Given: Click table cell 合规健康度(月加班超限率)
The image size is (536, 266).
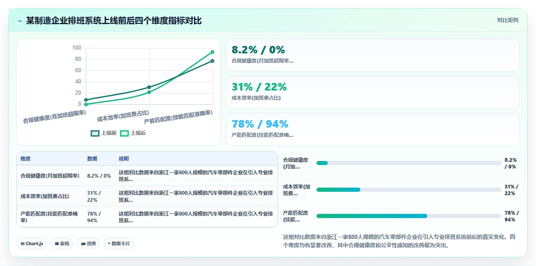Looking at the screenshot, I should (x=50, y=176).
